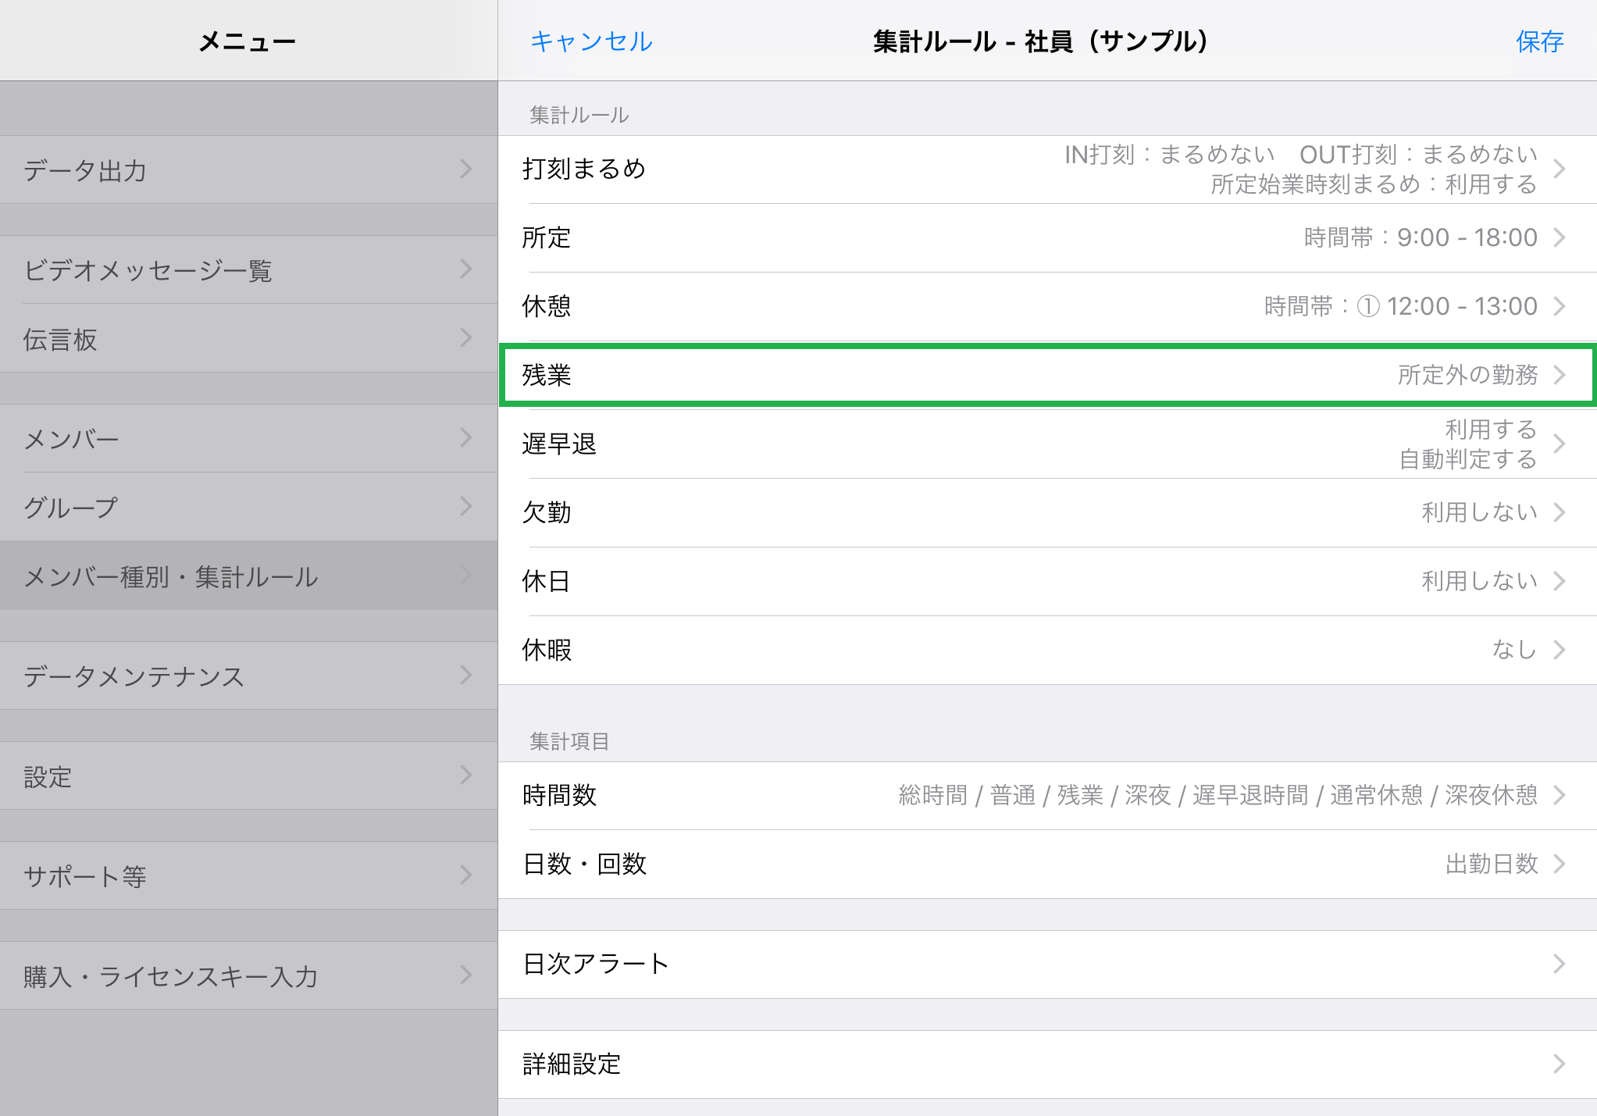Click the chevron on the 休暇 なし row

[1560, 650]
